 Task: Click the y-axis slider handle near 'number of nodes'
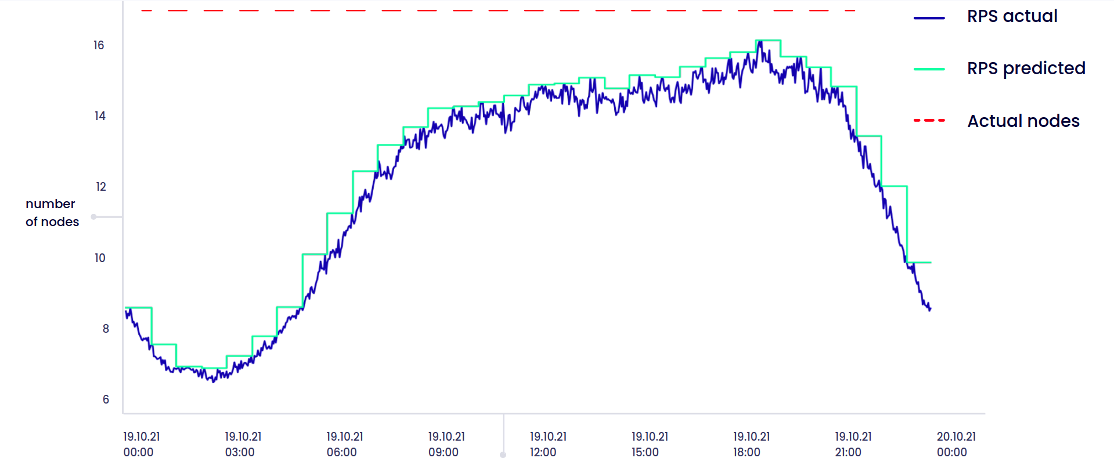(93, 217)
